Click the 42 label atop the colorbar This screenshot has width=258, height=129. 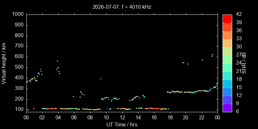(239, 14)
